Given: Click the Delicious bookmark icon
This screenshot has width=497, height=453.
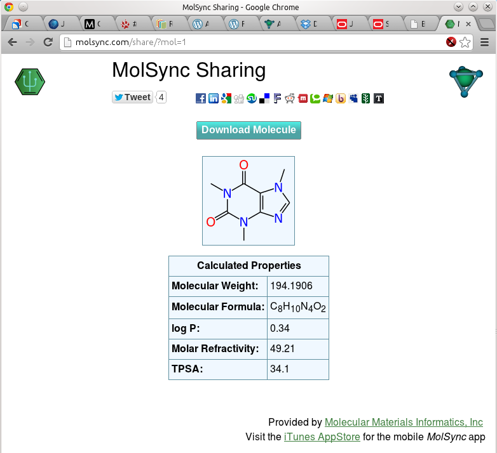Looking at the screenshot, I should [264, 98].
